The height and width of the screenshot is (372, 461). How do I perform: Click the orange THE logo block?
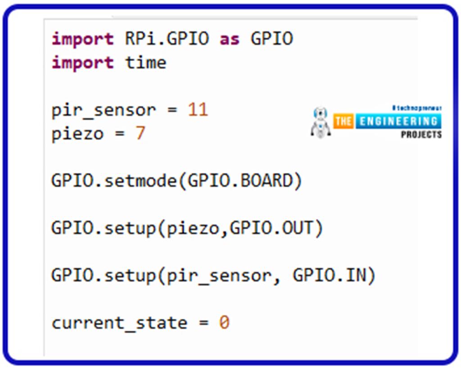pos(343,121)
